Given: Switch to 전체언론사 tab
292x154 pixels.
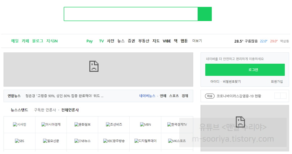Looking at the screenshot, I should [x=70, y=110].
